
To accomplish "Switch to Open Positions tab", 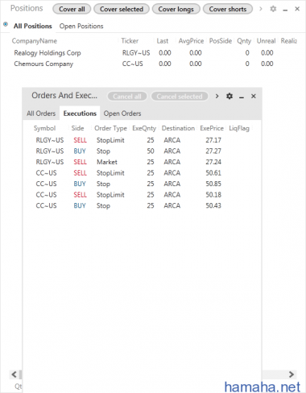I will (81, 27).
